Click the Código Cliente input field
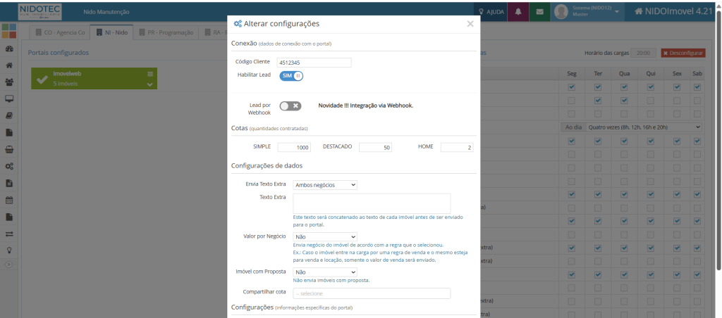The height and width of the screenshot is (318, 722). pyautogui.click(x=314, y=62)
